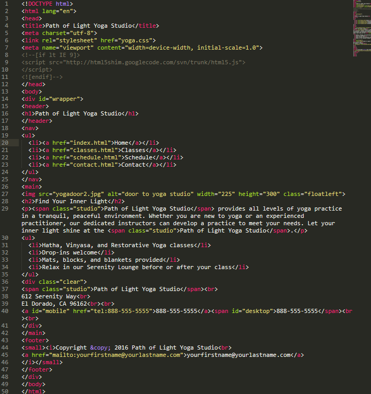Click the opening nav tag

tap(30, 128)
